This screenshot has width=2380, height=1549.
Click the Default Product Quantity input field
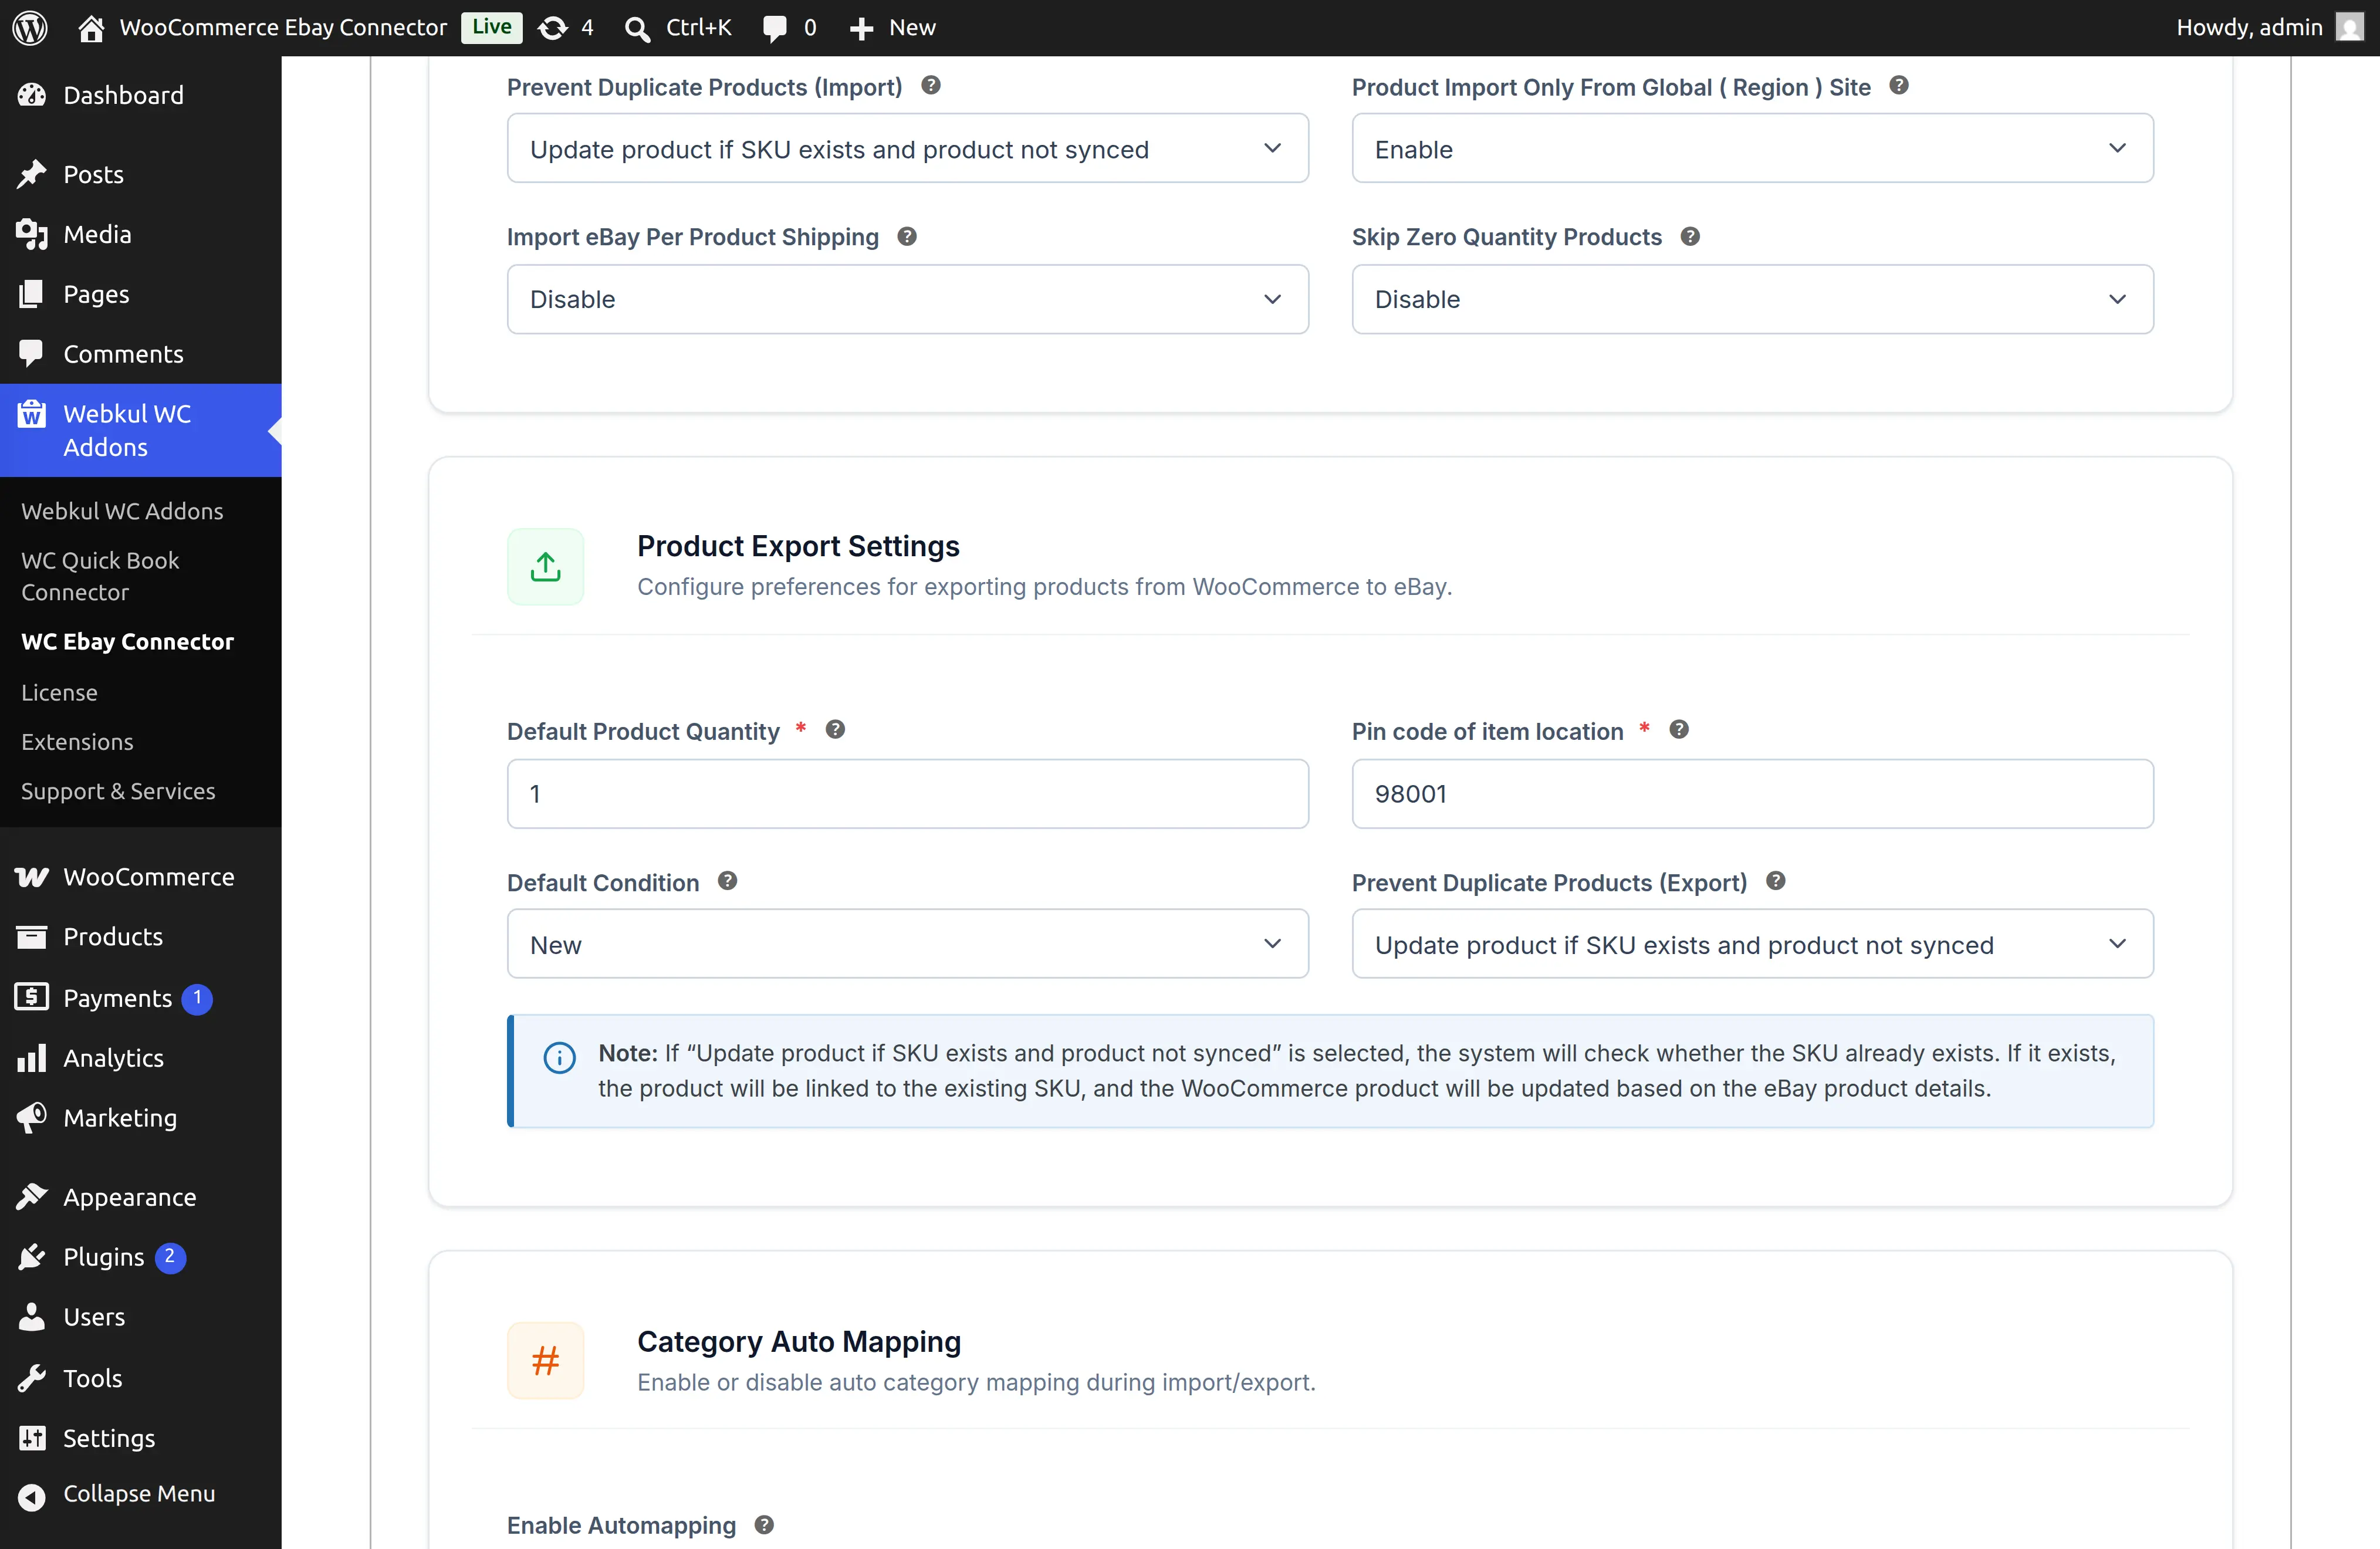tap(907, 794)
